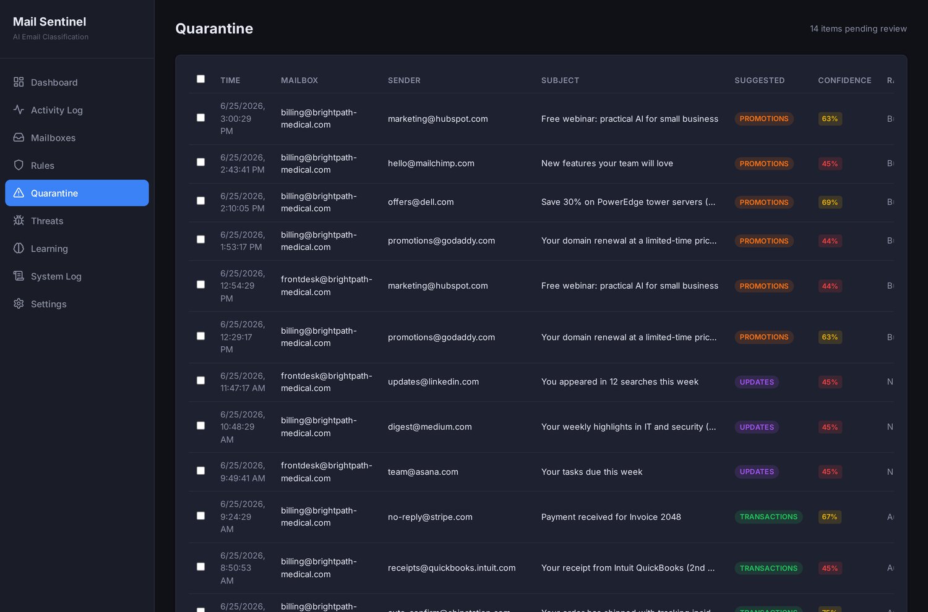Viewport: 928px width, 612px height.
Task: Click subject 'Save 30% on PowerEdge tower servers'
Action: (628, 202)
